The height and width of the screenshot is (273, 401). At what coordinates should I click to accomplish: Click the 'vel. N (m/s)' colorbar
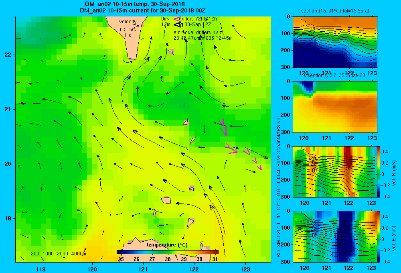coord(379,171)
